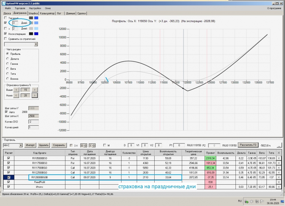The image size is (285, 206).
Task: Click the P1 input field
Action: click(x=179, y=145)
